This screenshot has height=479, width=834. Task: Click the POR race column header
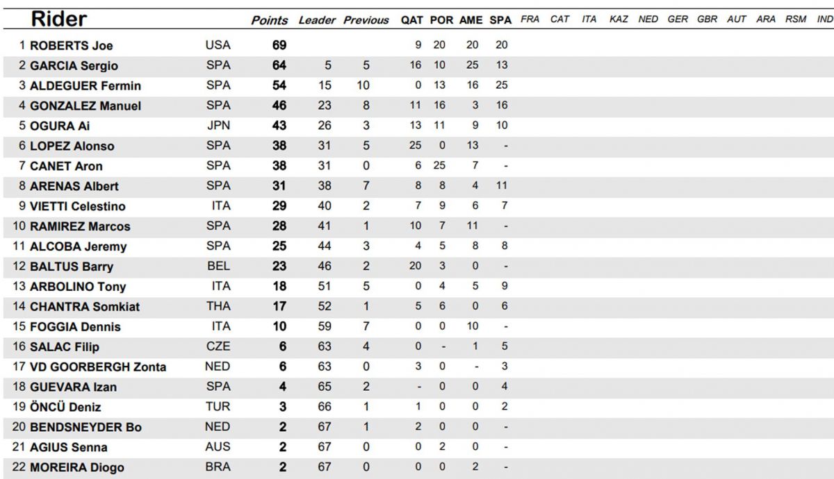[x=441, y=20]
